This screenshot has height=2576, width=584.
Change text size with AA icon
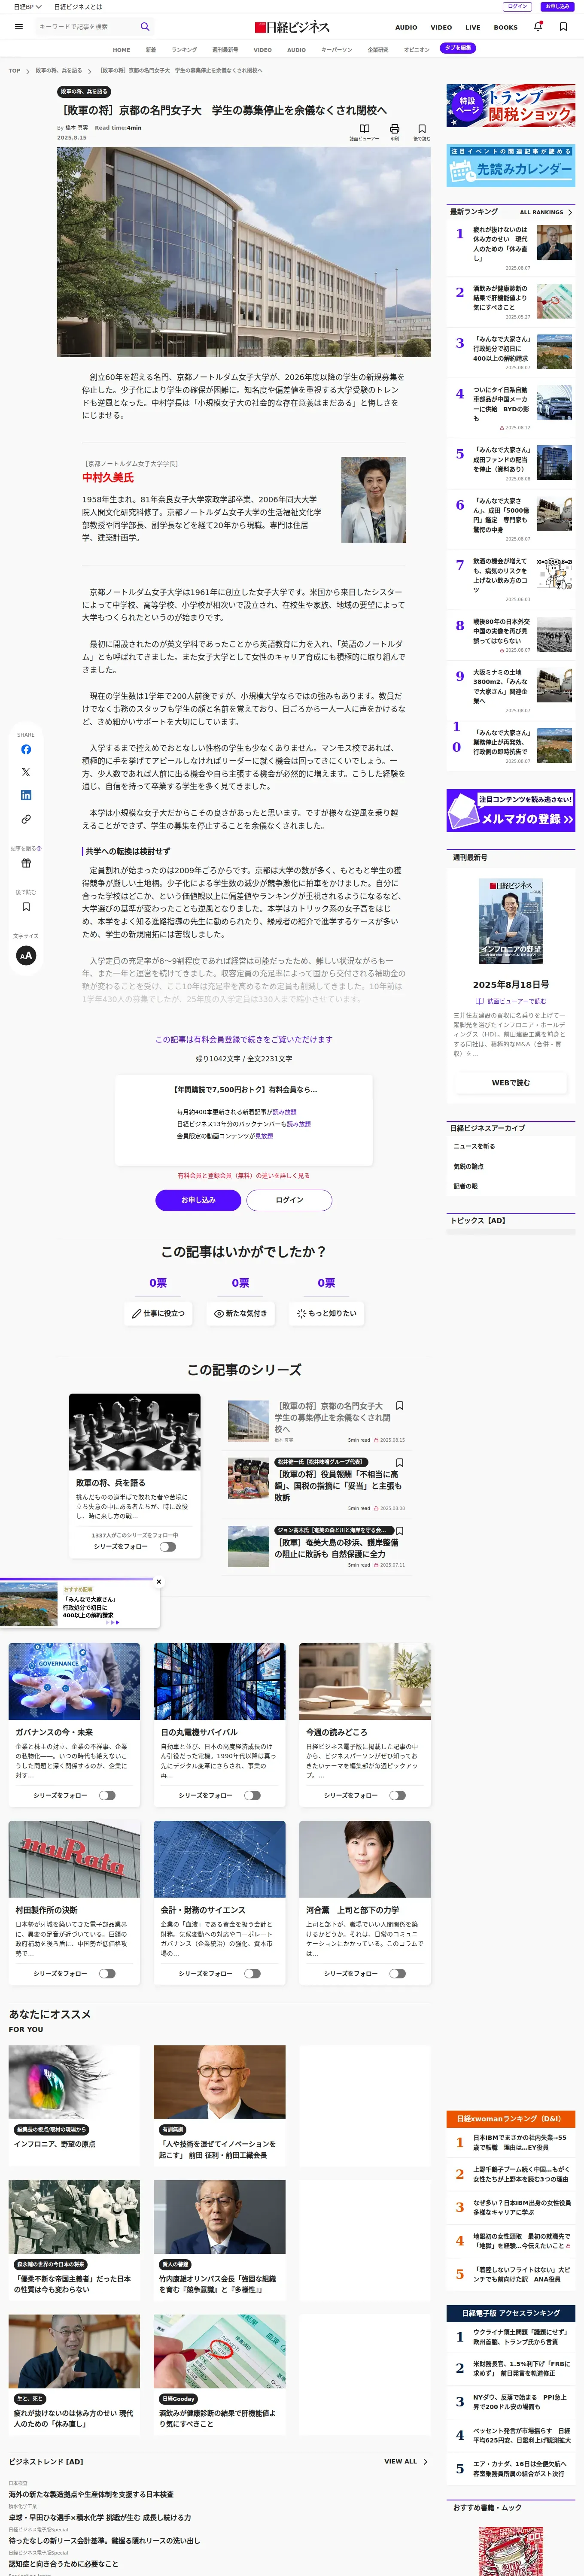pos(26,955)
